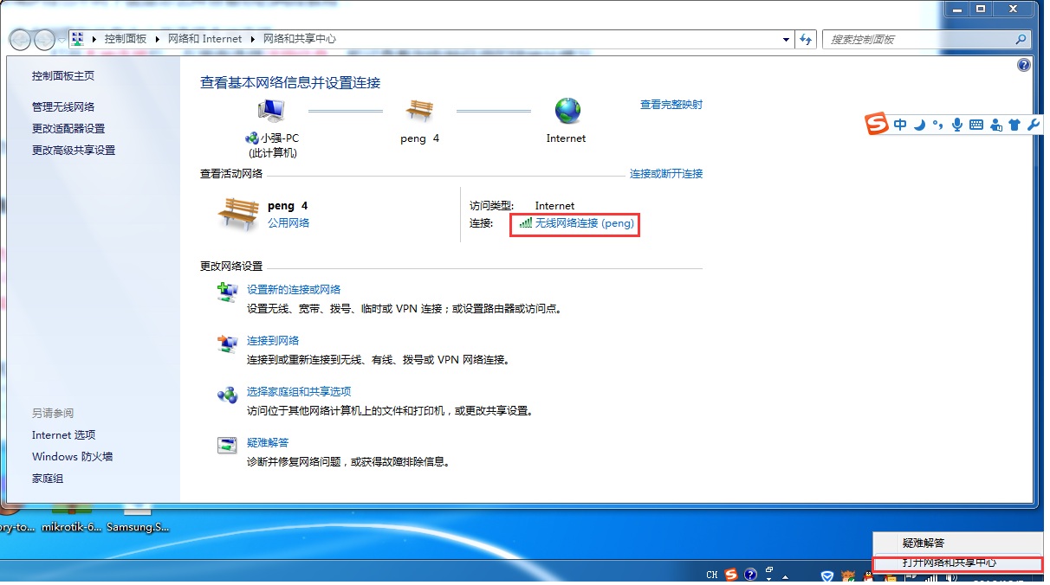Open the Sogou soft keyboard icon
The height and width of the screenshot is (585, 1050).
pyautogui.click(x=976, y=125)
